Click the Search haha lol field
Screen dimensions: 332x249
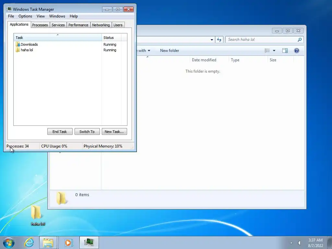point(265,40)
